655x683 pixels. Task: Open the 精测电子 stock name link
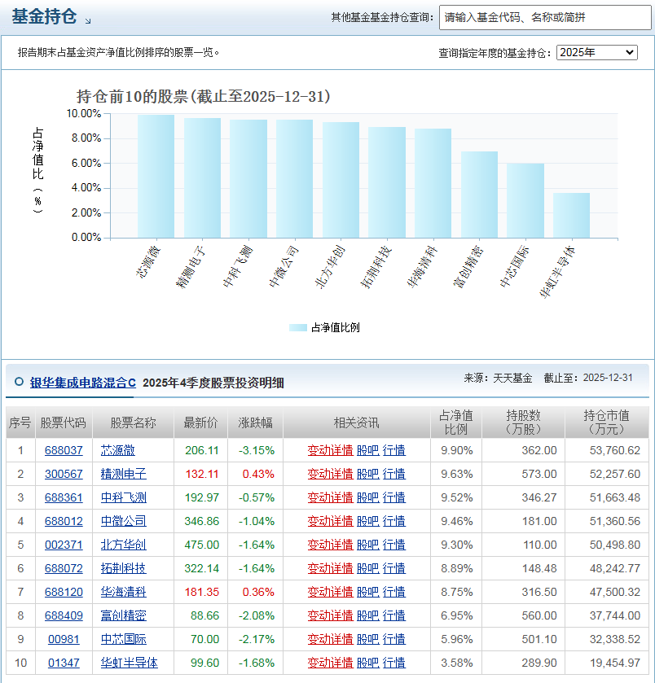pos(123,474)
